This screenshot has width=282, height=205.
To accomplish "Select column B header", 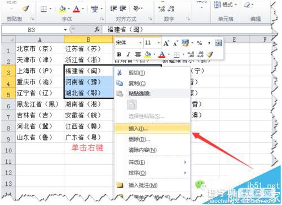I will [x=89, y=40].
